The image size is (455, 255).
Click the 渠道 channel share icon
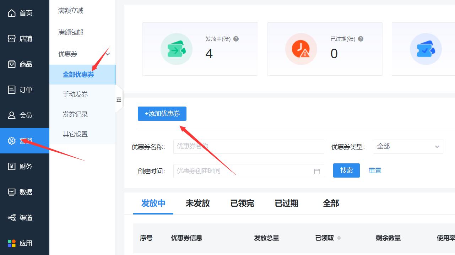12,218
